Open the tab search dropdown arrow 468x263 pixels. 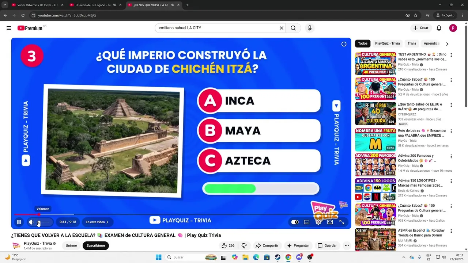(x=5, y=5)
